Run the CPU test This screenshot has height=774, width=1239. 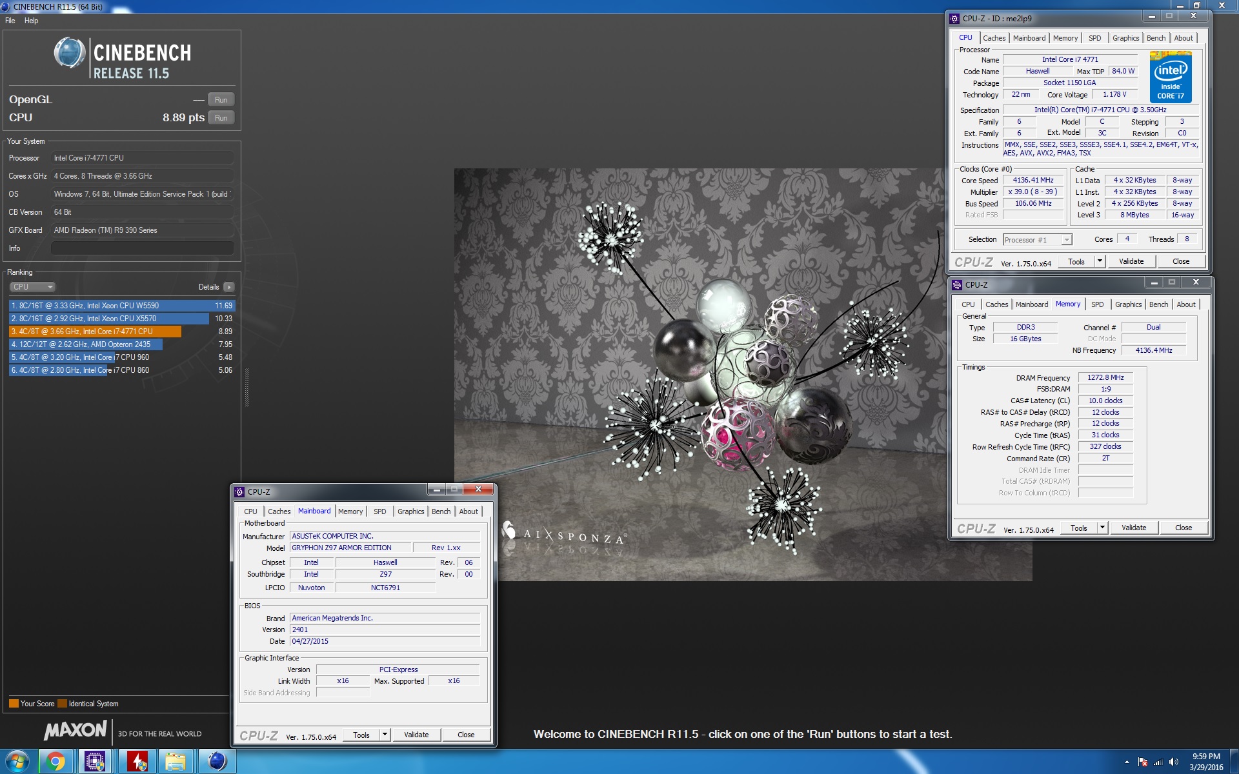coord(221,118)
